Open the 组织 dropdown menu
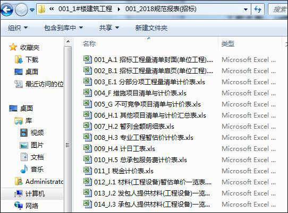This screenshot has height=213, width=288. 18,28
